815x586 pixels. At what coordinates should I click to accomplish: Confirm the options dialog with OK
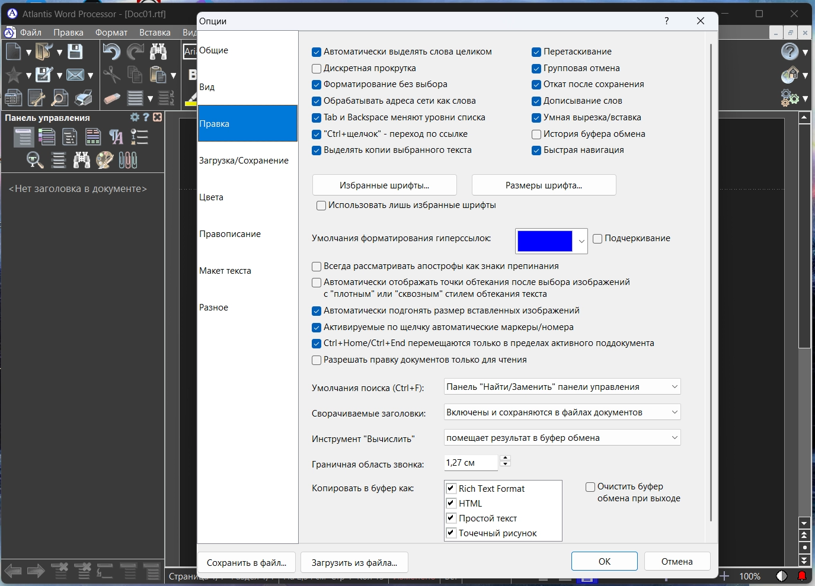click(605, 562)
